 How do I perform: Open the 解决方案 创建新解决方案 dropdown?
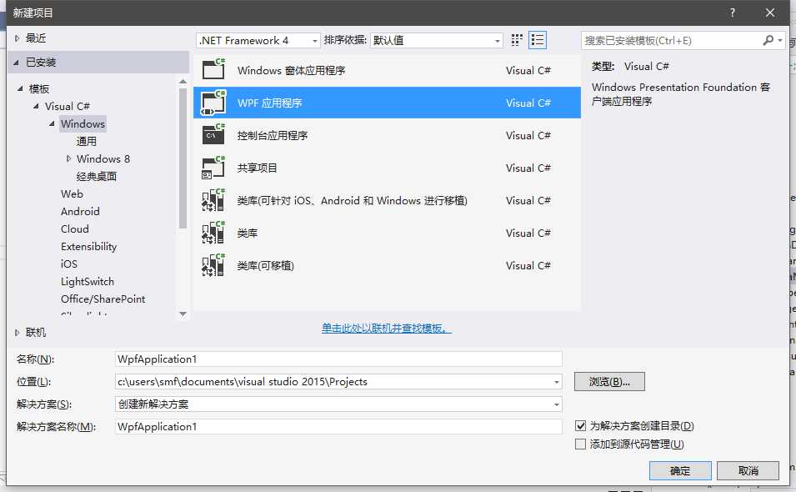338,404
